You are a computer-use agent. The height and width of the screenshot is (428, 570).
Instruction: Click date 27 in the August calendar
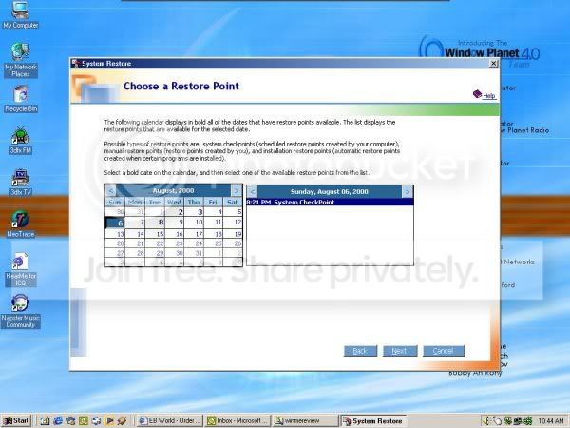tap(115, 253)
